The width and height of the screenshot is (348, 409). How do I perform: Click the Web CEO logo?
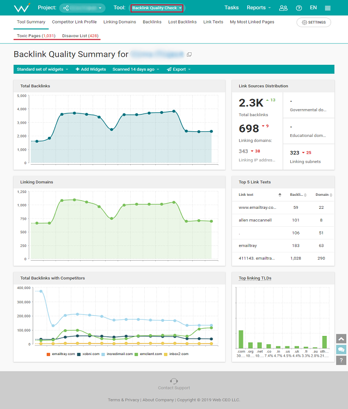[x=22, y=8]
